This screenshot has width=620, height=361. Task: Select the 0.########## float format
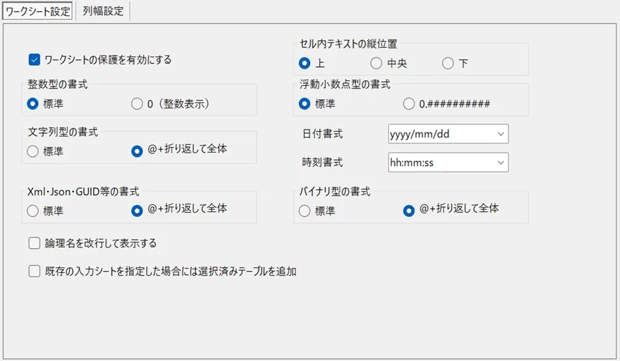[x=409, y=103]
